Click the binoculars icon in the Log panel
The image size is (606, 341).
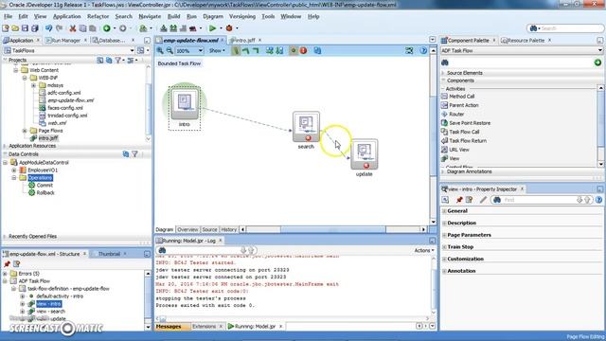(x=162, y=250)
